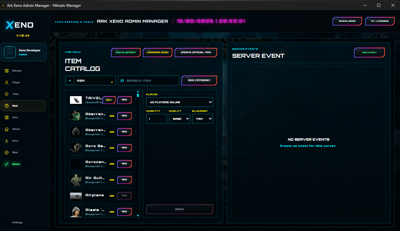Screen dimensions: 400x231
Task: Click the magnifier icon in Search Item
Action: click(x=122, y=81)
